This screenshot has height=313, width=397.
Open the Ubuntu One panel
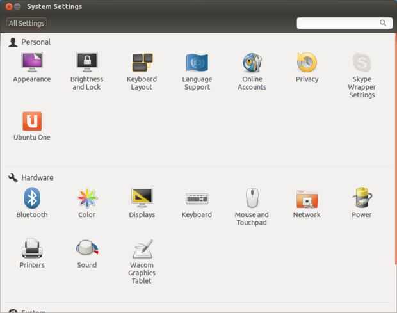[32, 126]
